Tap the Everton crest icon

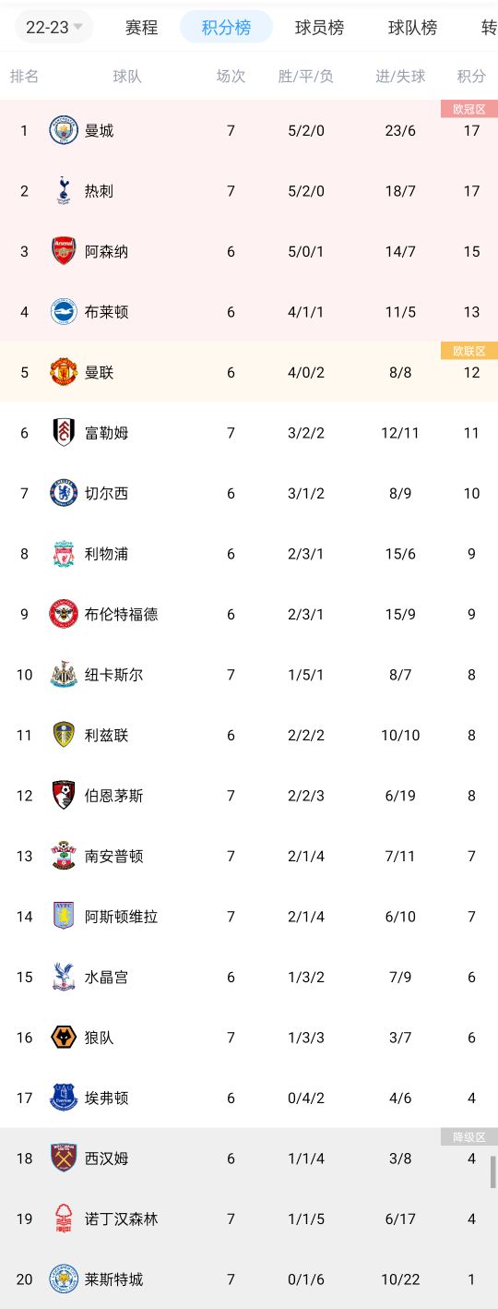coord(64,1098)
